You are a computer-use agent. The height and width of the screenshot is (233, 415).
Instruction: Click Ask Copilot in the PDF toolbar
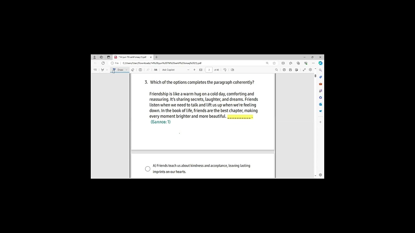pyautogui.click(x=168, y=70)
